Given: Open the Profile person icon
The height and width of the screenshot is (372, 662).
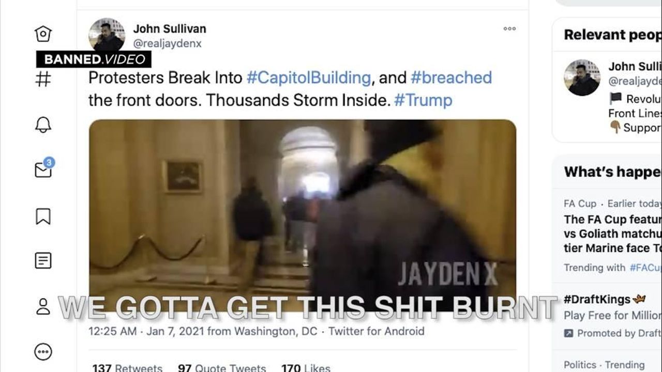Looking at the screenshot, I should pyautogui.click(x=43, y=306).
